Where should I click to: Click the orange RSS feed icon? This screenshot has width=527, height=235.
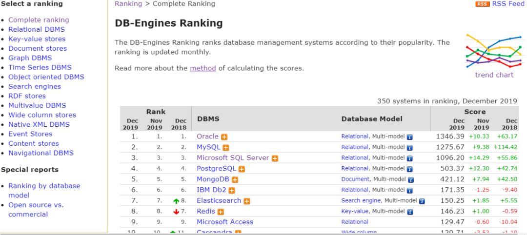click(x=482, y=4)
